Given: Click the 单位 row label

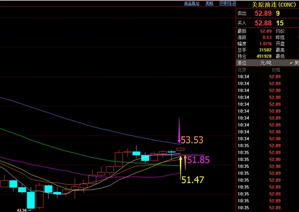Looking at the screenshot, I should pyautogui.click(x=242, y=63).
